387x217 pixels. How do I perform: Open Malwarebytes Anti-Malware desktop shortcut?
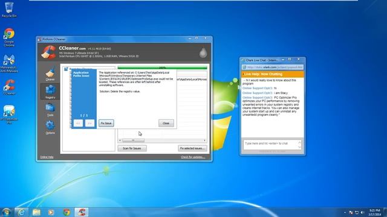(x=9, y=63)
